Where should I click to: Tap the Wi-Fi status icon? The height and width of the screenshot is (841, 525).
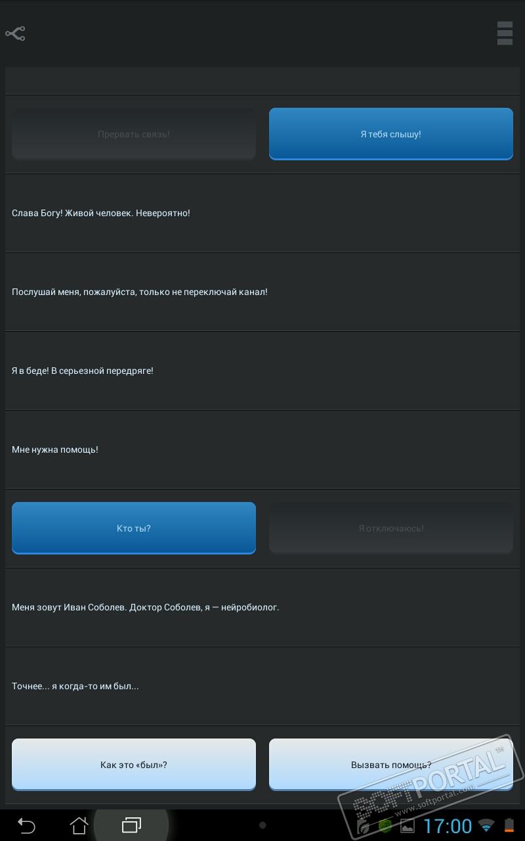(486, 826)
